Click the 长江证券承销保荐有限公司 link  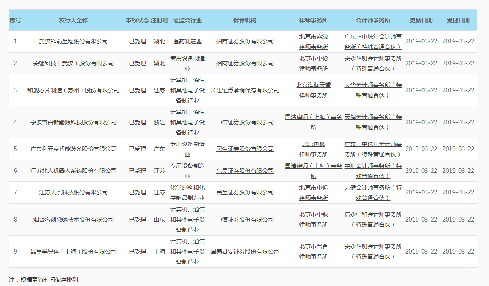pos(245,90)
